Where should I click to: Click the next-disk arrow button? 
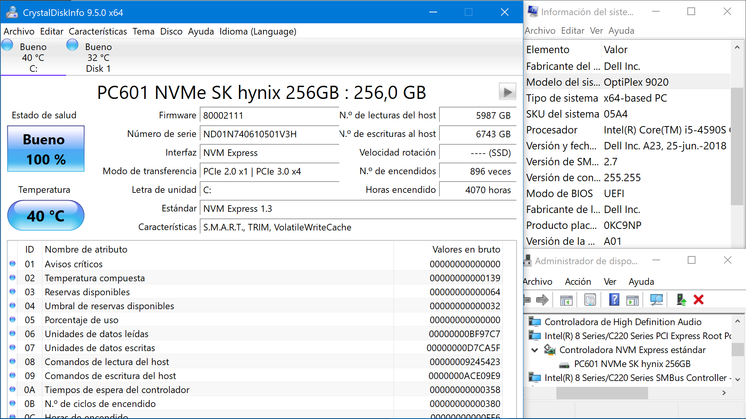pos(507,92)
